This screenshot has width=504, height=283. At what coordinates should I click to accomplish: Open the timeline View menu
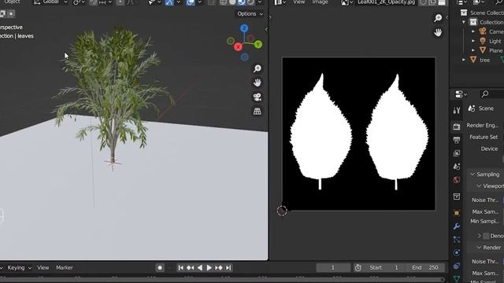point(43,267)
